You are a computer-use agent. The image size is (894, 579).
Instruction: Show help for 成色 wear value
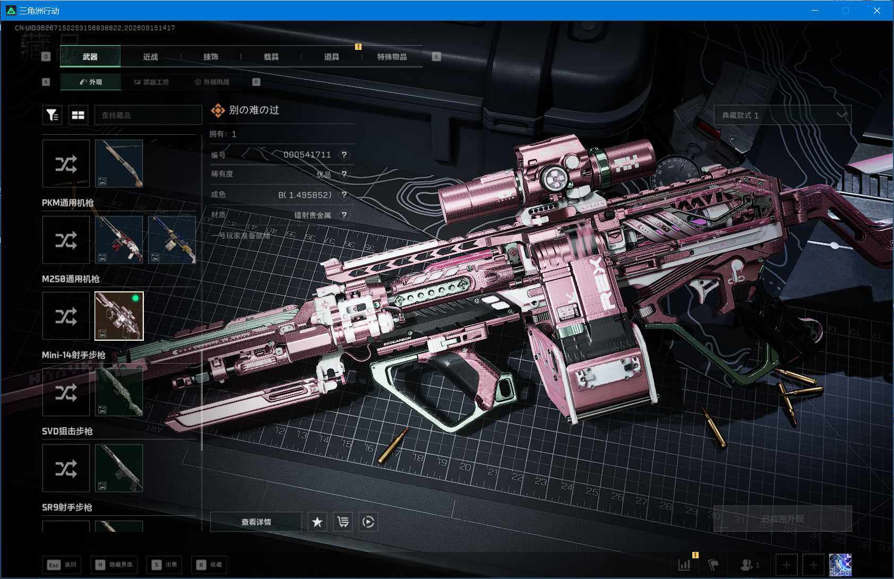click(344, 195)
